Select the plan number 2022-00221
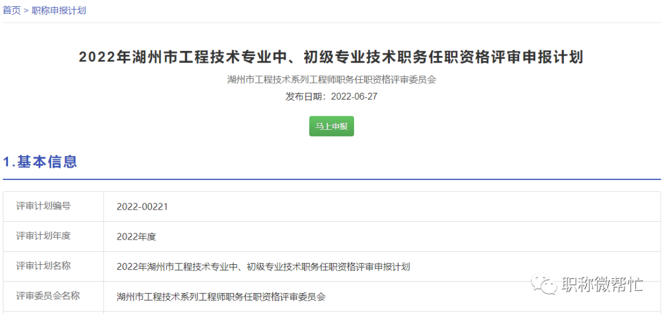This screenshot has width=665, height=314. 142,207
